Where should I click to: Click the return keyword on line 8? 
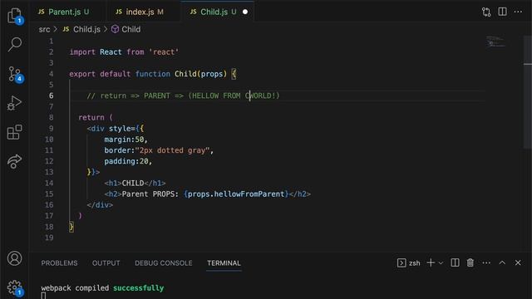91,118
